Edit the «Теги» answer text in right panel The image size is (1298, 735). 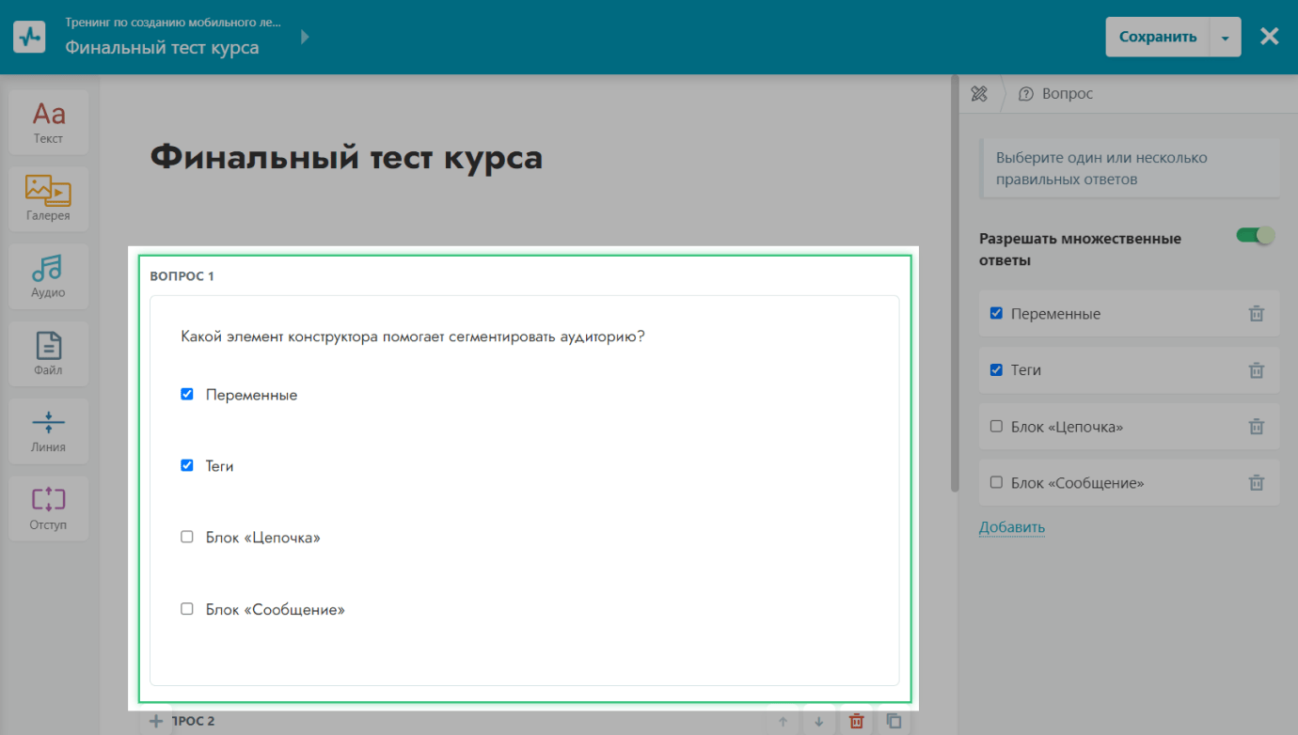1026,370
